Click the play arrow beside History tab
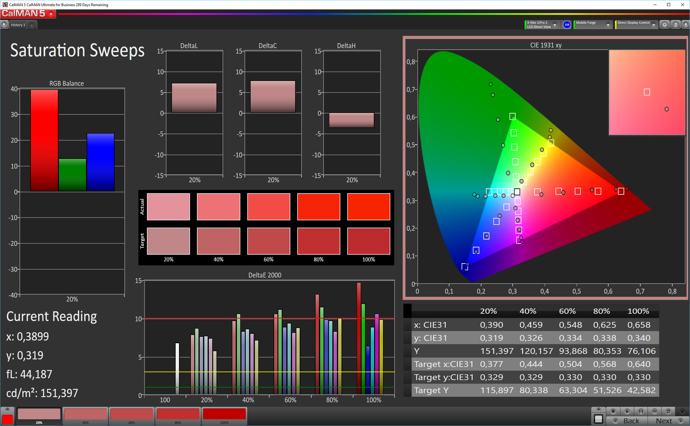This screenshot has width=690, height=426. click(x=4, y=24)
